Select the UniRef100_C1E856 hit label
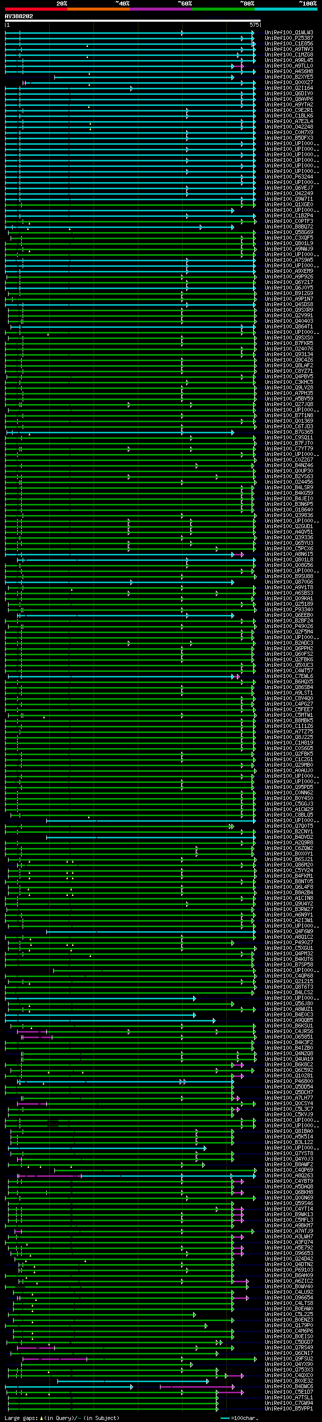This screenshot has height=1422, width=322. coord(289,43)
